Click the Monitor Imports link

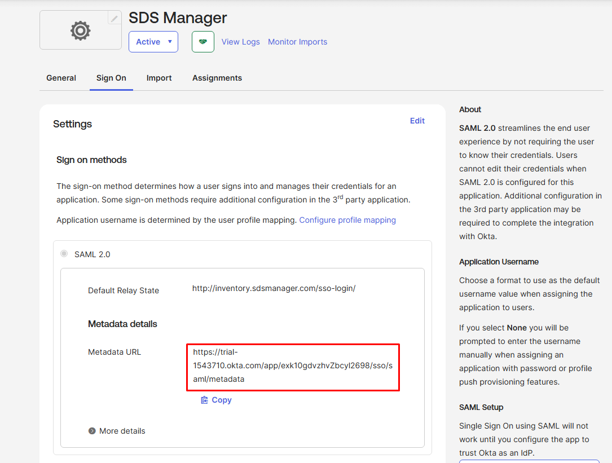tap(297, 42)
